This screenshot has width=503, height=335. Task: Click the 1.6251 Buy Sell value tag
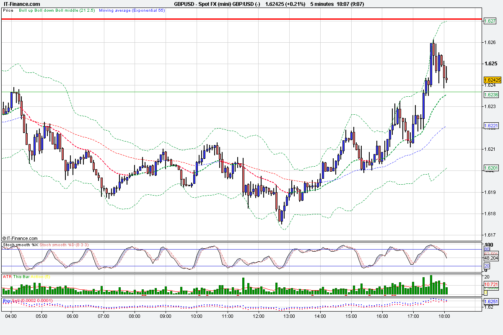coord(491,301)
